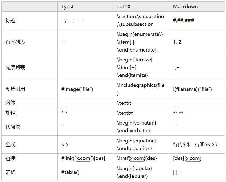Click the ![filename]("file") cell
Image resolution: width=226 pixels, height=182 pixels.
193,89
